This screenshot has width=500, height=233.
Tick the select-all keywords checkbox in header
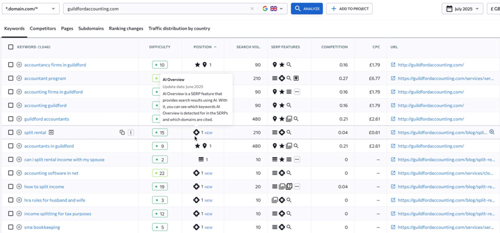pos(11,47)
